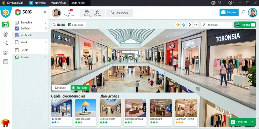Expand the Sneoobla menu item chevron
The height and width of the screenshot is (129, 259).
46,23
